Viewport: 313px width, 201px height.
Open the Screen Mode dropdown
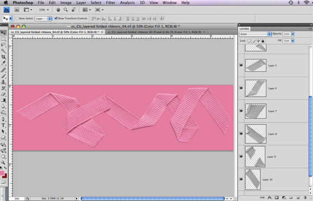tap(99, 10)
